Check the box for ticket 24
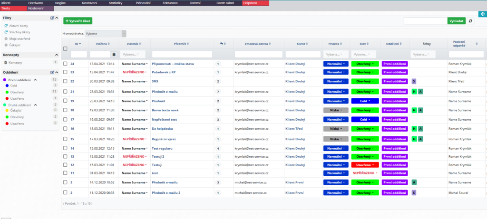 click(65, 64)
